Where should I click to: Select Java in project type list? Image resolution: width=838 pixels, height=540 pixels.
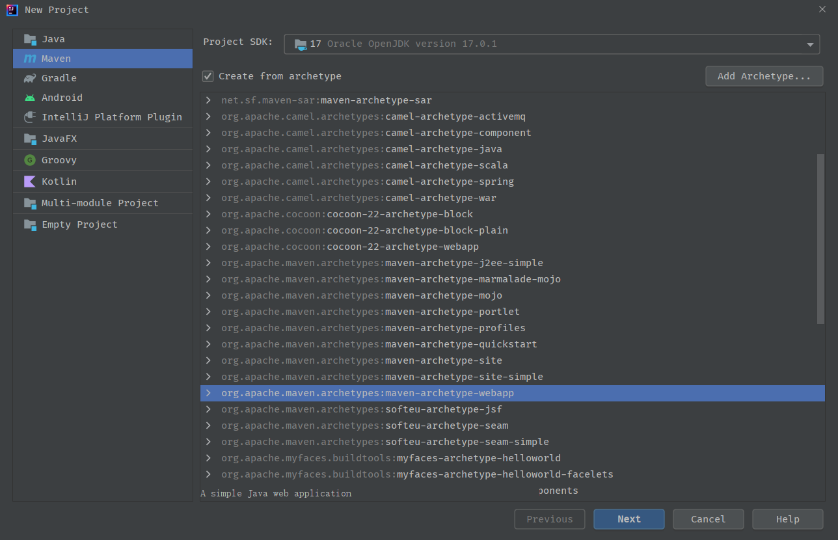(103, 39)
